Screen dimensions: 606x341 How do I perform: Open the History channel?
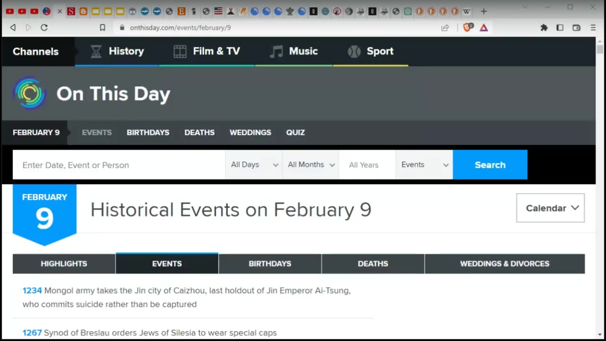click(117, 51)
